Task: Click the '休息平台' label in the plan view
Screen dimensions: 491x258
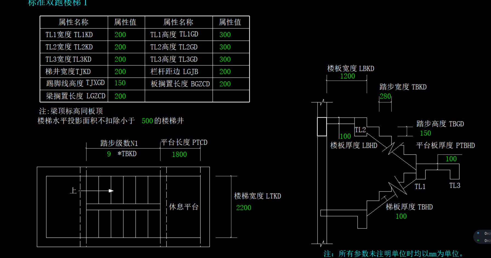Action: point(184,207)
